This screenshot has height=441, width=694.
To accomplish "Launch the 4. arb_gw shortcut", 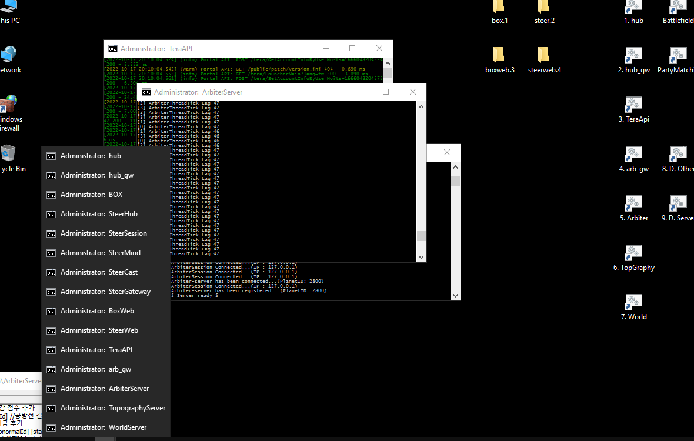I will tap(634, 160).
